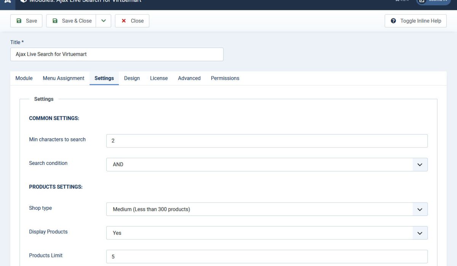The height and width of the screenshot is (266, 457).
Task: Click the 'PRODUCTS SETTINGS:' heading
Action: point(56,187)
